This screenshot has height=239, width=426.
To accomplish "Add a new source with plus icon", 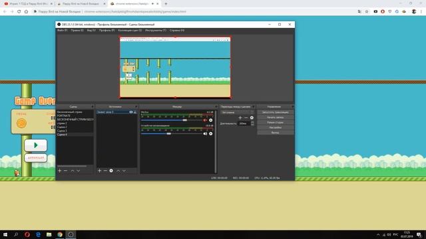I will pyautogui.click(x=99, y=171).
